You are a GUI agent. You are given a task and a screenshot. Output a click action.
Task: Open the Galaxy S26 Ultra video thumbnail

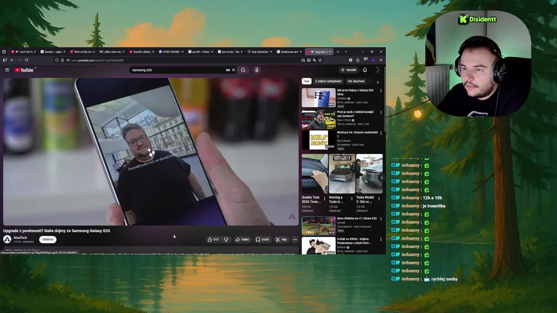point(319,97)
